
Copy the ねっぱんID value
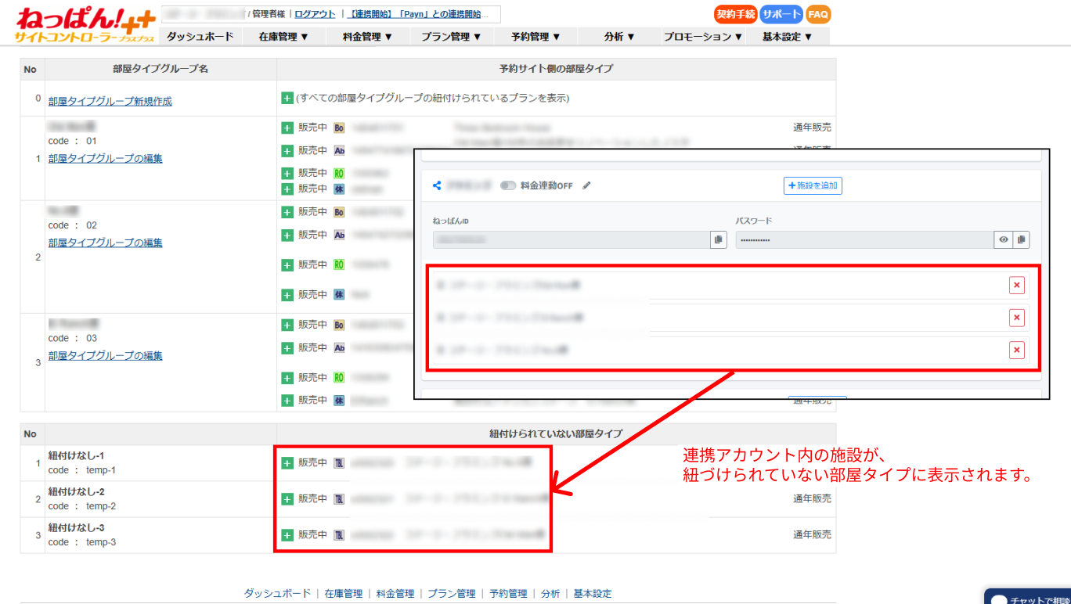[718, 240]
